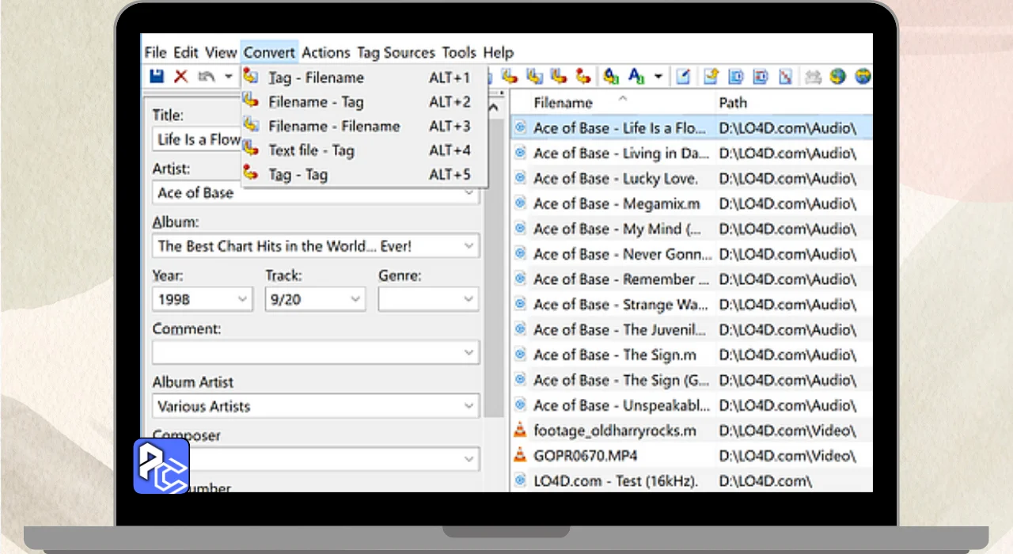Expand the Track dropdown showing 9/20
This screenshot has height=554, width=1013.
pyautogui.click(x=355, y=300)
